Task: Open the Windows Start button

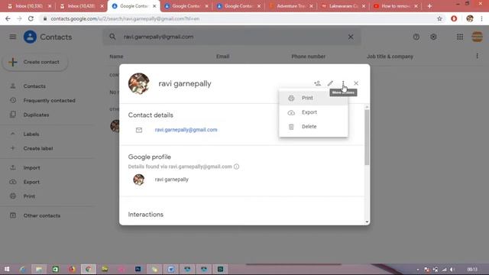Action: (7, 269)
